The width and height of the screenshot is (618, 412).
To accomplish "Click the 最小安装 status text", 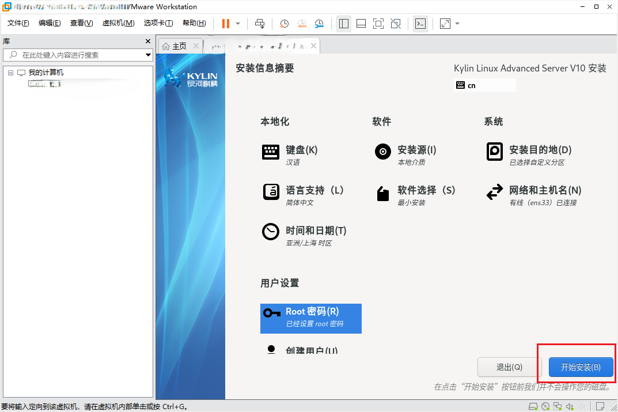I will click(x=411, y=203).
